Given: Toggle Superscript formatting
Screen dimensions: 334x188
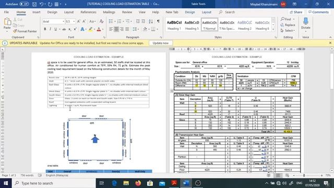Looking at the screenshot, I should [x=75, y=29].
